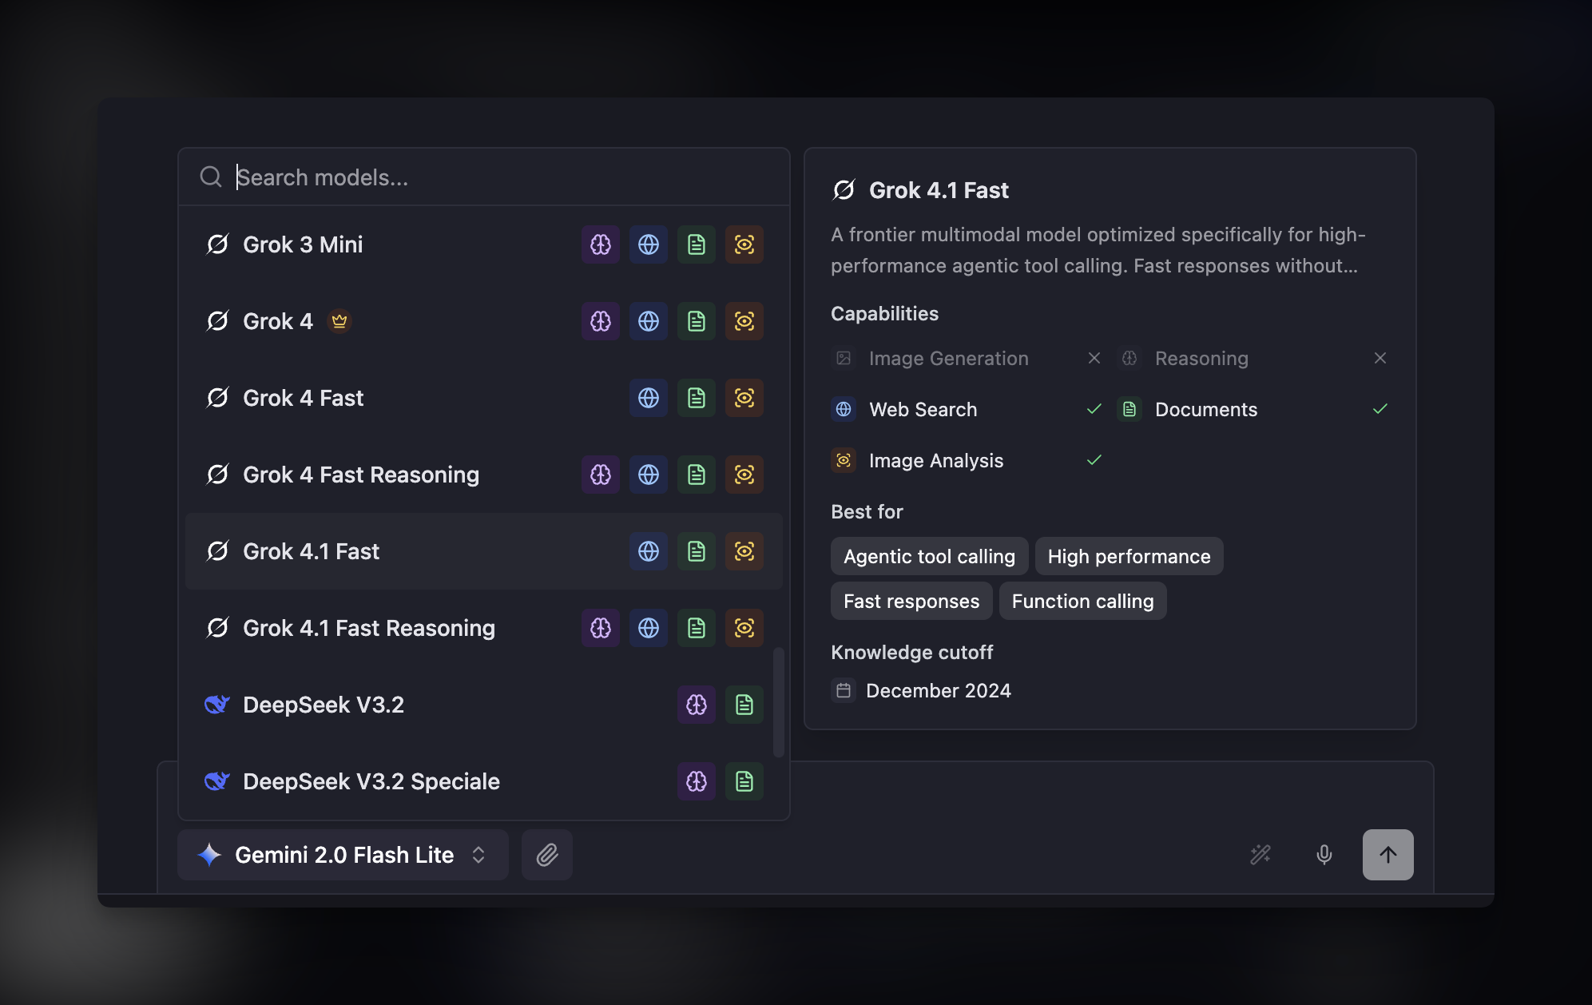Click the Function calling tag
The width and height of the screenshot is (1592, 1005).
pos(1082,601)
